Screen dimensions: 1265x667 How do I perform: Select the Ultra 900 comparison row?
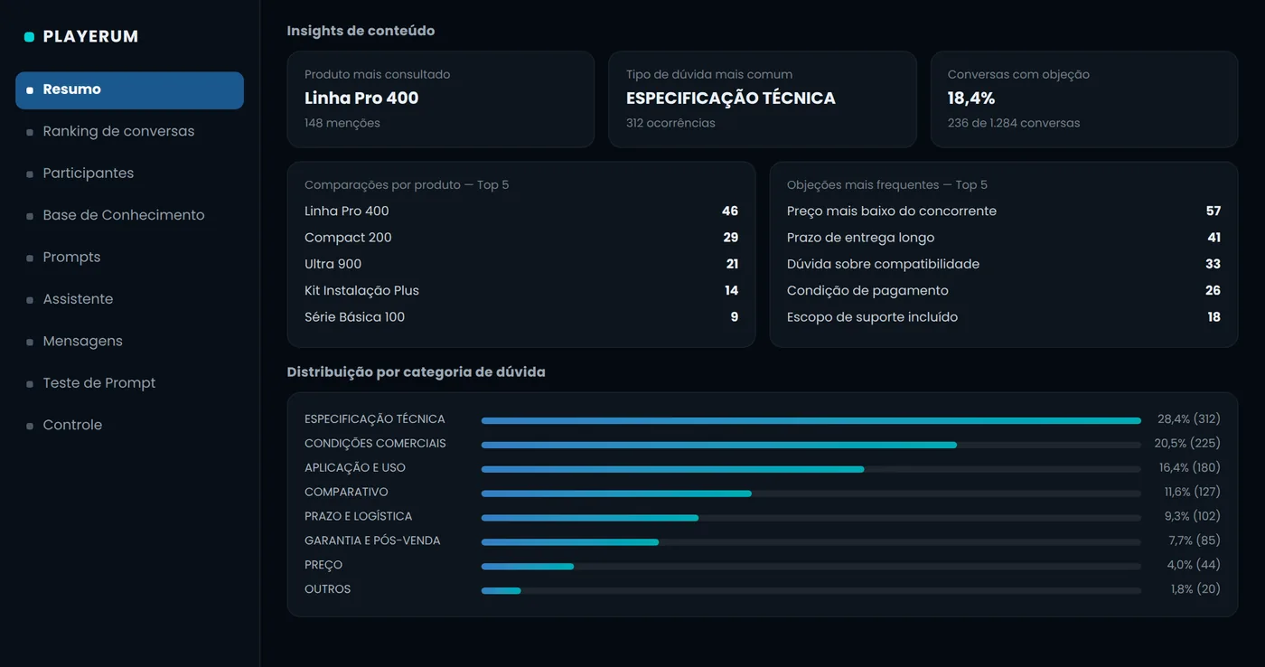coord(521,264)
